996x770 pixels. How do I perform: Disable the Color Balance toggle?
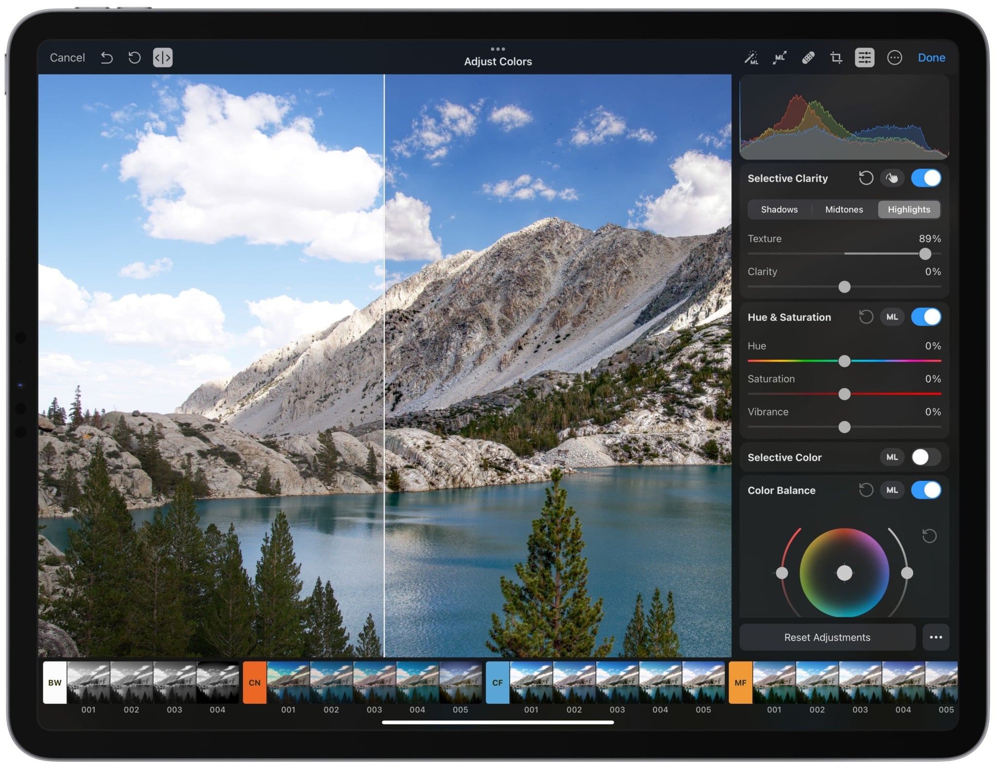[926, 490]
